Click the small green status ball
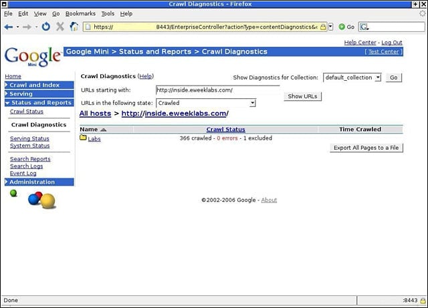Image resolution: width=428 pixels, height=308 pixels. 13,194
